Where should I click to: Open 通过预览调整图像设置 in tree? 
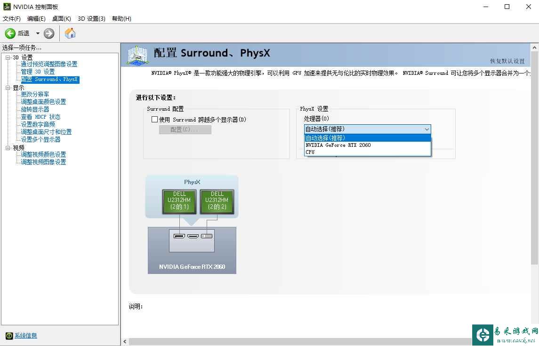pos(49,64)
